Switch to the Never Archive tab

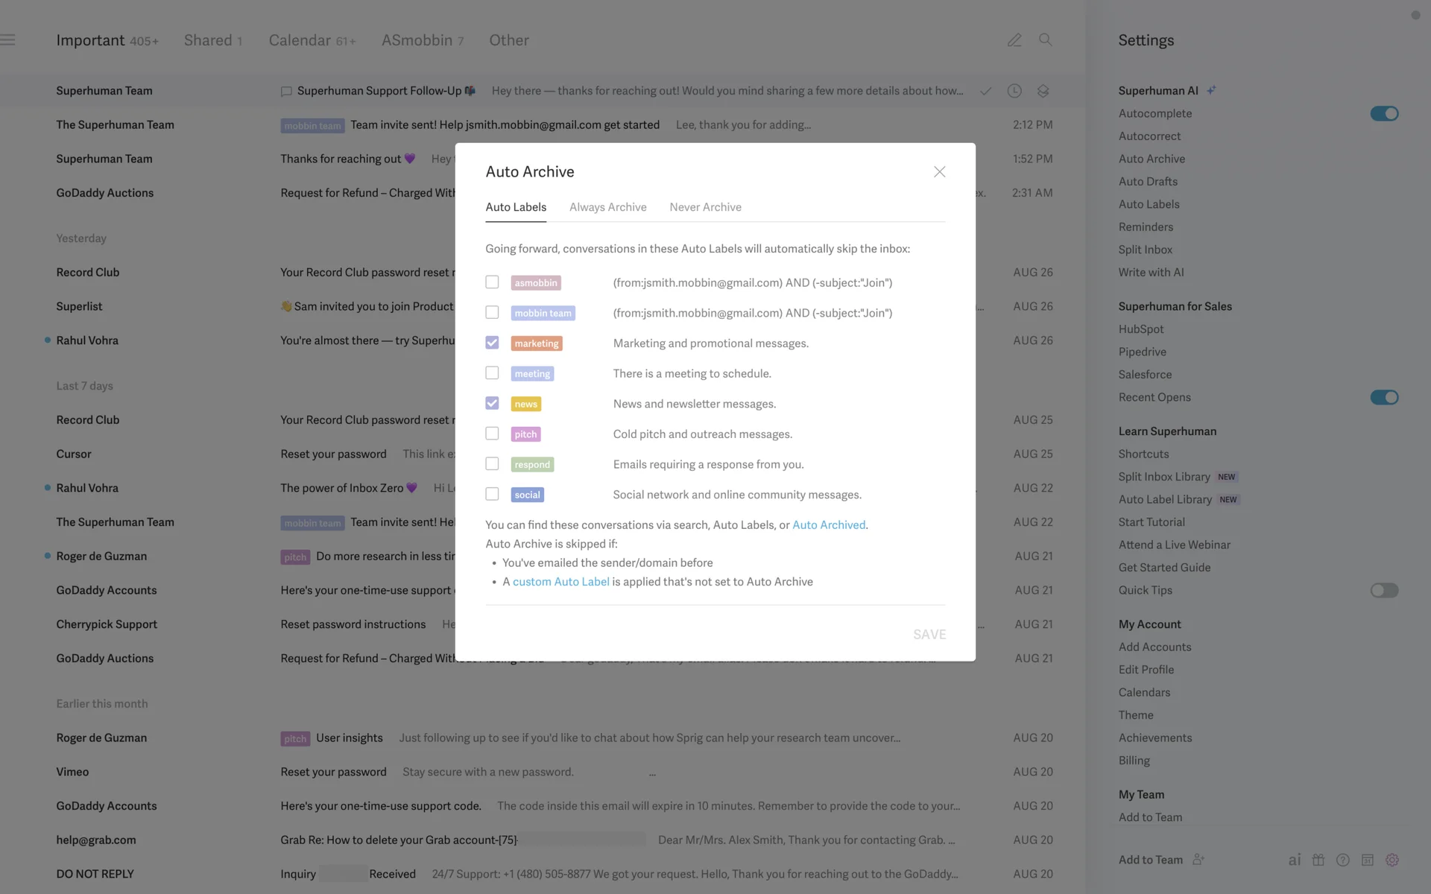(x=705, y=207)
